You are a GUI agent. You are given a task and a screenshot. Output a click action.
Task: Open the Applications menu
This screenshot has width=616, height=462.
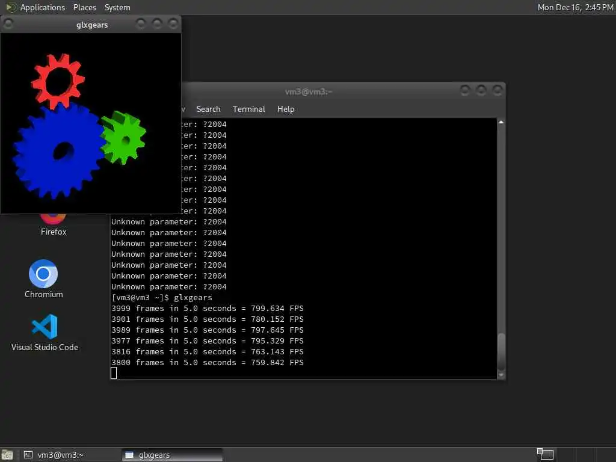(x=43, y=7)
